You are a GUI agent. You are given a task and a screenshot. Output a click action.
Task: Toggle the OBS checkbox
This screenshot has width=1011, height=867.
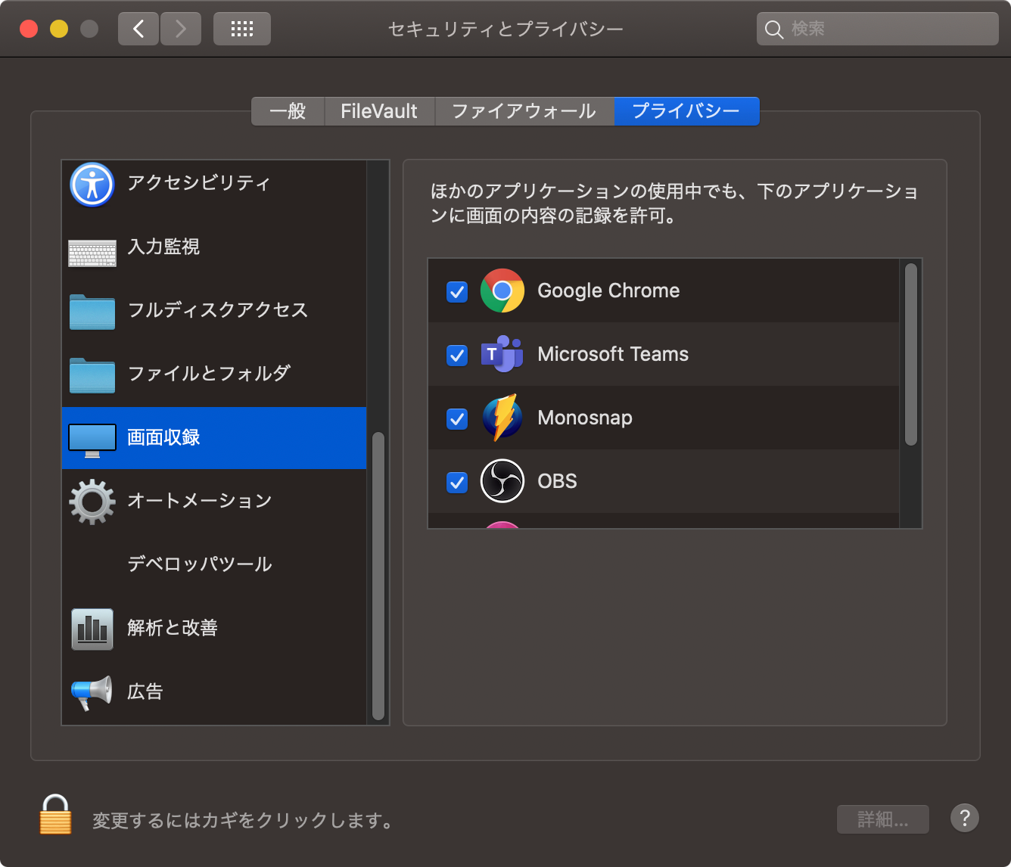pos(457,482)
